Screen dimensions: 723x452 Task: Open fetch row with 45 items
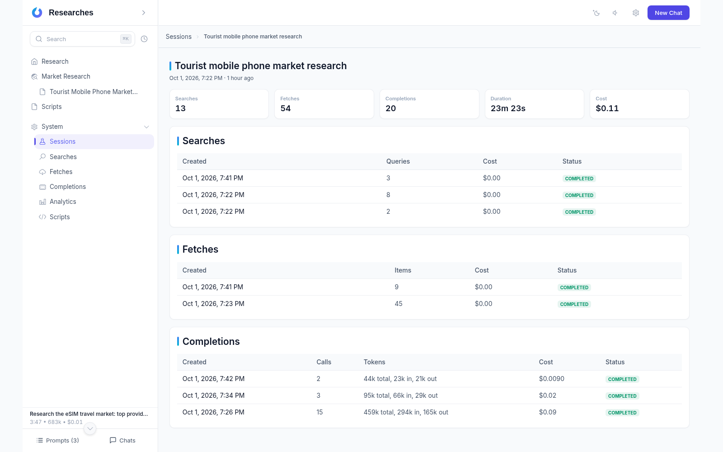coord(429,304)
